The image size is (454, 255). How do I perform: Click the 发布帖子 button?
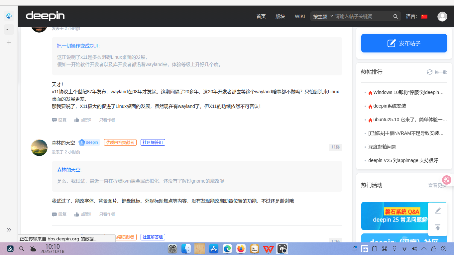tap(404, 43)
